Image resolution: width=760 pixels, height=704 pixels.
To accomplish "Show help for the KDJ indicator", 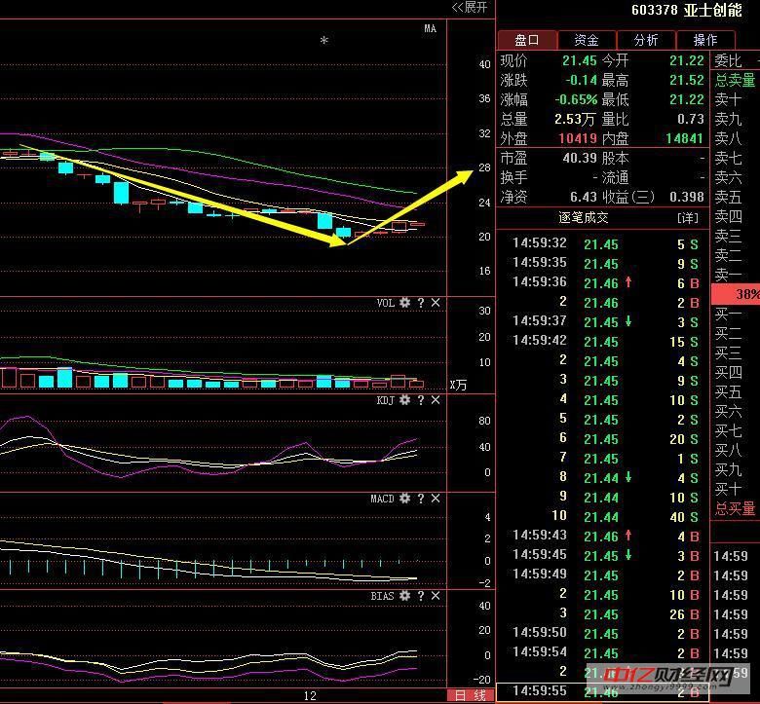I will pos(421,400).
